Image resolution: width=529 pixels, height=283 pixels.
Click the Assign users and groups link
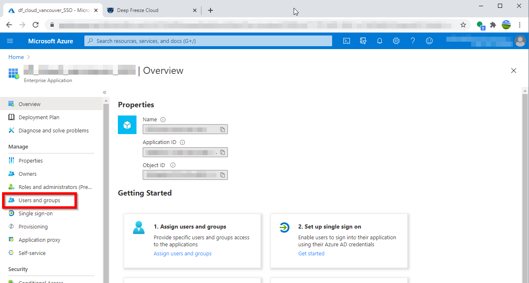[x=182, y=254]
